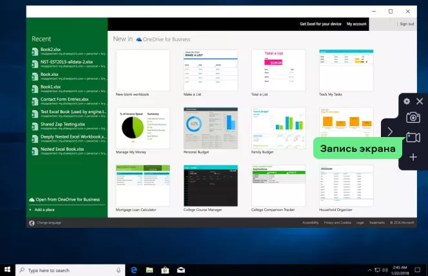Open Microsoft Edge from taskbar
The height and width of the screenshot is (276, 428).
click(x=135, y=270)
